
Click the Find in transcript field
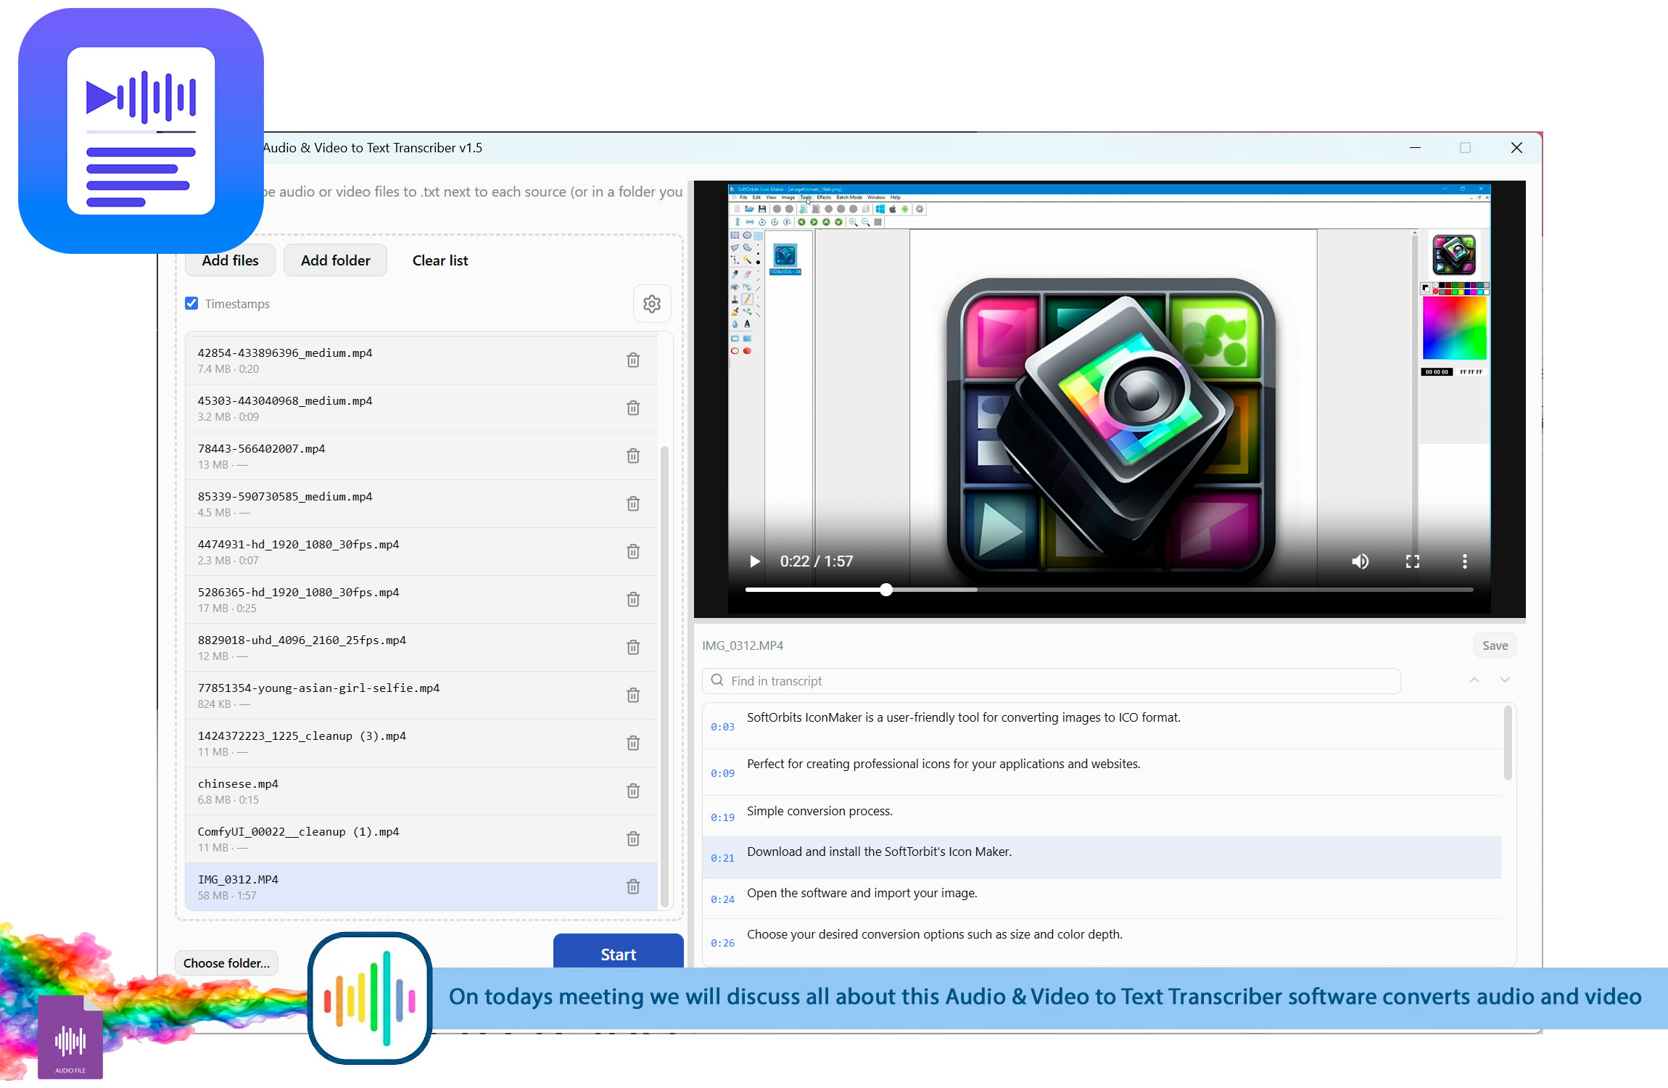[x=1051, y=680]
